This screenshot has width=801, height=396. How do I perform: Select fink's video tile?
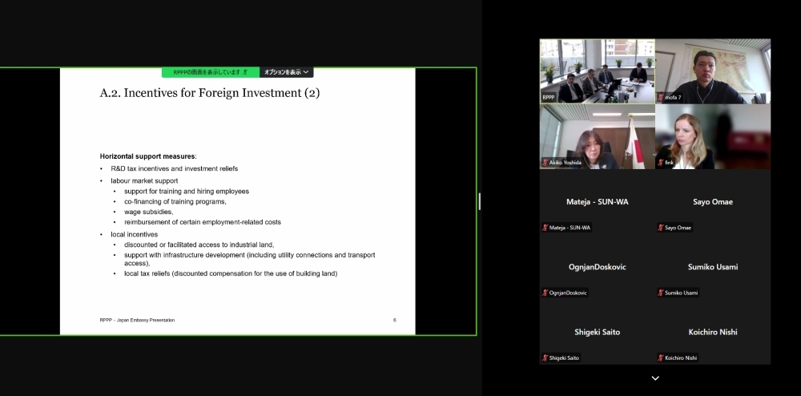713,136
